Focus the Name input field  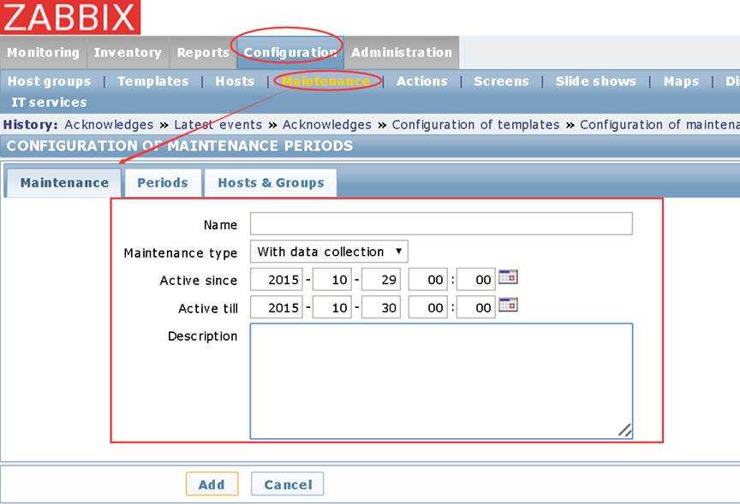coord(441,223)
